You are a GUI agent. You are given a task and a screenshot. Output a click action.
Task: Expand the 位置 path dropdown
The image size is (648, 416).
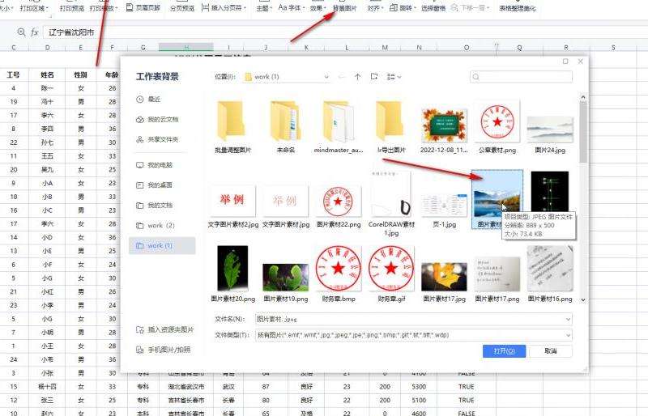tap(326, 77)
